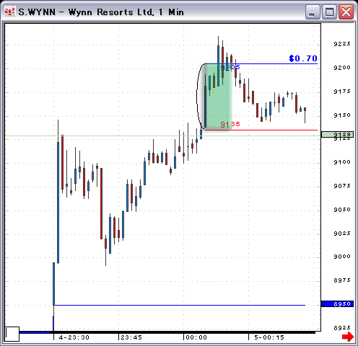Click the 9200 price axis label
Image resolution: width=358 pixels, height=346 pixels.
[342, 68]
